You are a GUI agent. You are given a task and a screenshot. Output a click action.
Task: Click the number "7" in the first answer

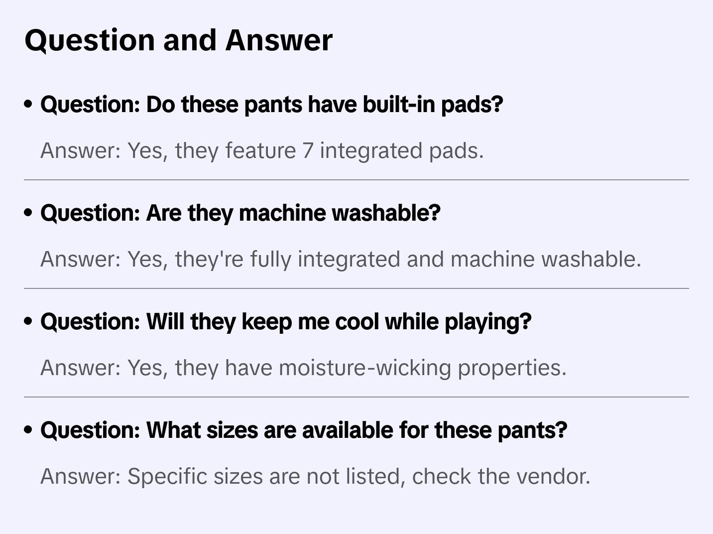308,150
